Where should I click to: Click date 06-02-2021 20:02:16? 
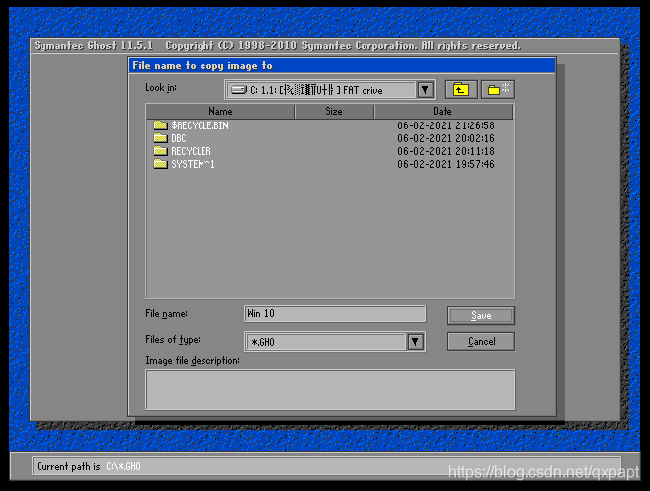pos(446,138)
